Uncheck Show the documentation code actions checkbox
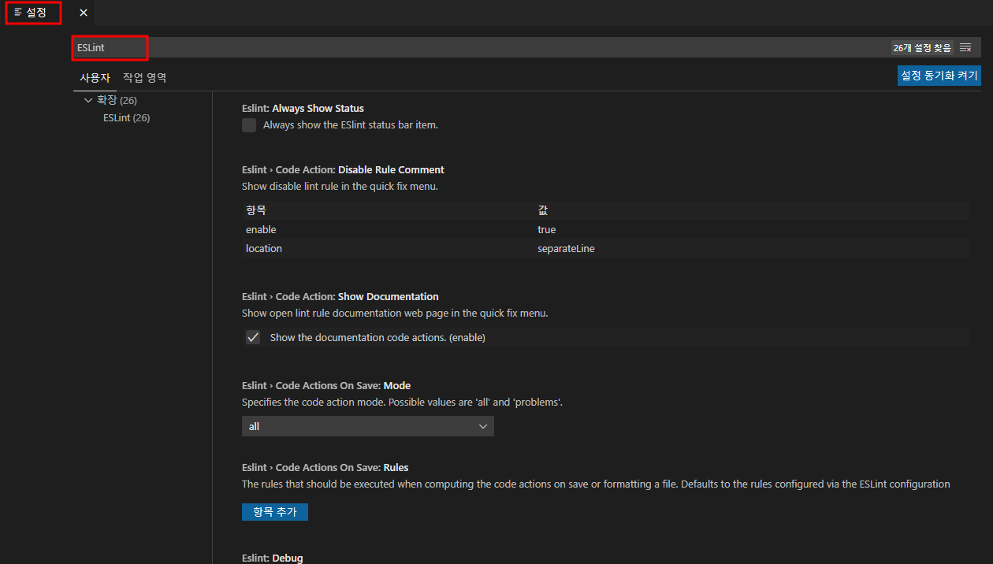This screenshot has height=564, width=993. click(x=253, y=337)
